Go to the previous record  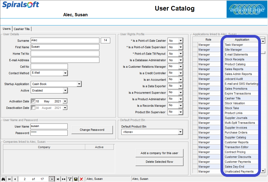click(x=15, y=179)
